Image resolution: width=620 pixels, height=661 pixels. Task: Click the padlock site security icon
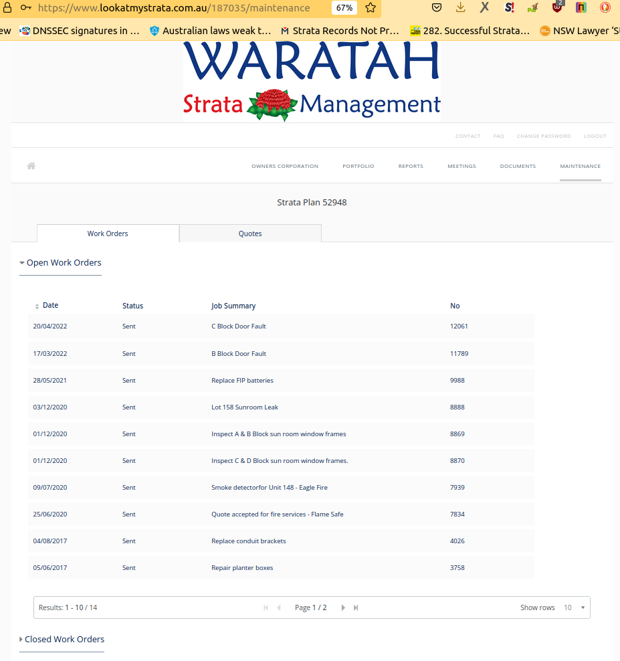[7, 7]
